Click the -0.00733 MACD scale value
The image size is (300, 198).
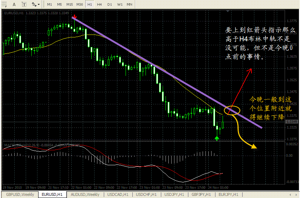point(293,182)
